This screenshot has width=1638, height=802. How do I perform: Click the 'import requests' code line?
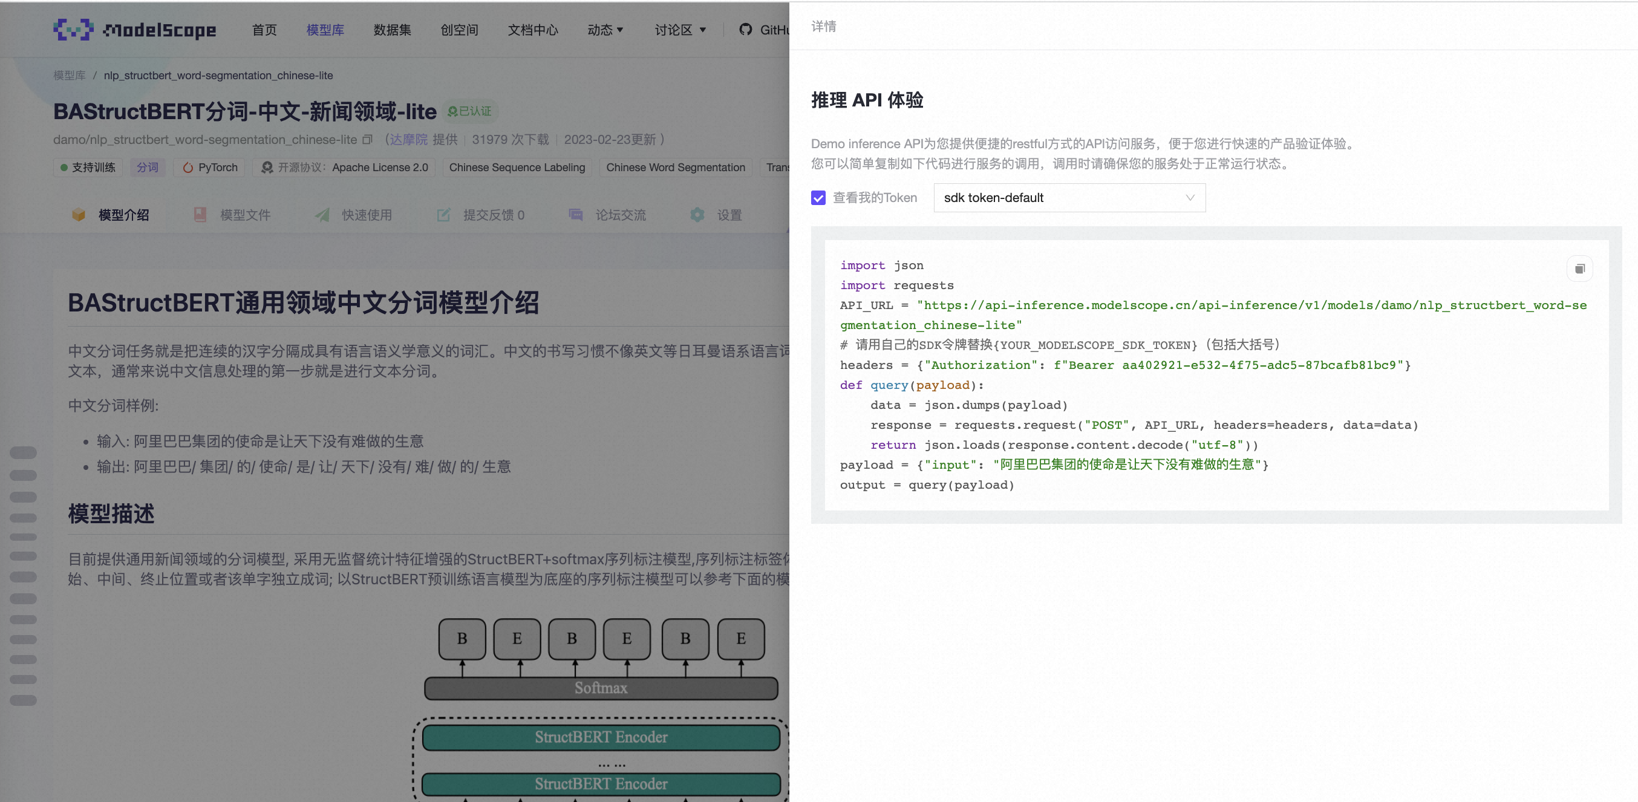tap(896, 285)
